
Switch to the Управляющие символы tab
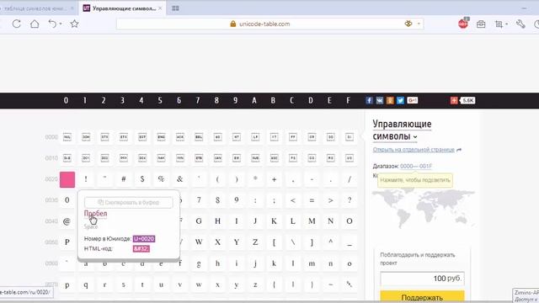click(123, 8)
